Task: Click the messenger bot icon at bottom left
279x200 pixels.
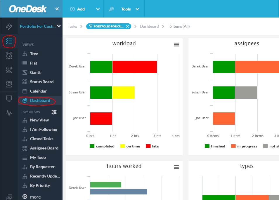Action: click(9, 198)
